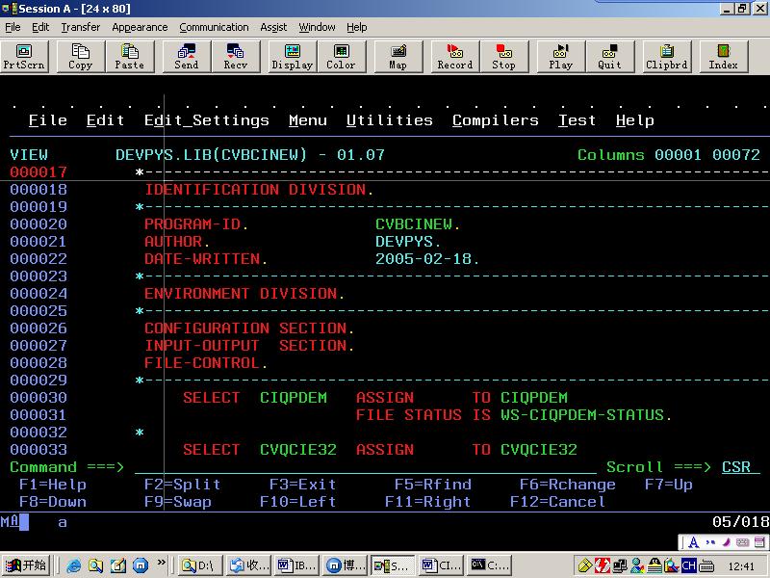Open ISPF Menu action bar item

click(x=308, y=120)
